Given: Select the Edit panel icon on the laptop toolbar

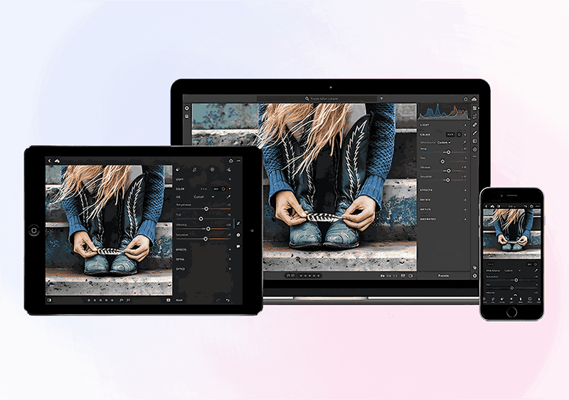Looking at the screenshot, I should [474, 108].
